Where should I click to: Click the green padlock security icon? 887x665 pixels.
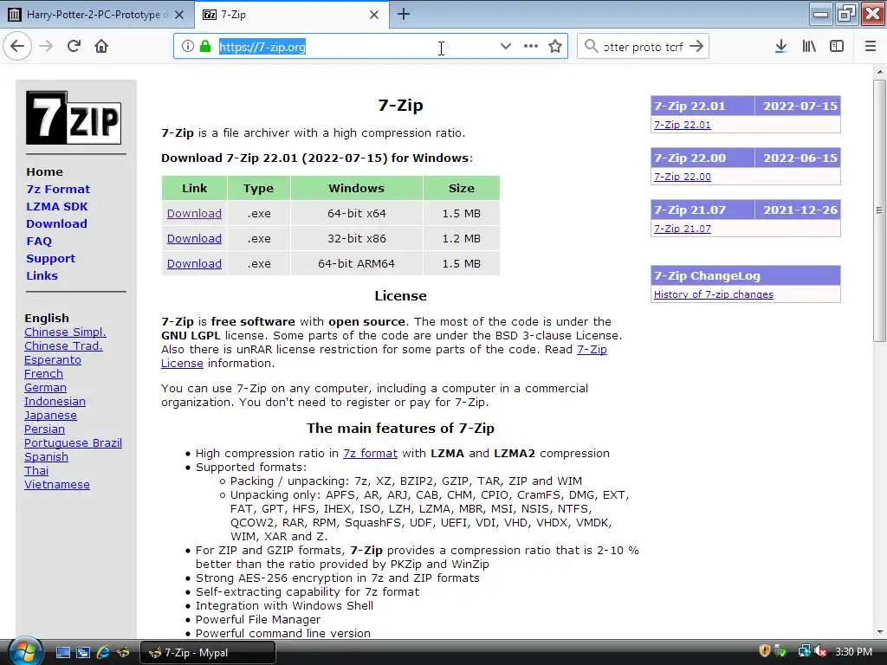205,47
